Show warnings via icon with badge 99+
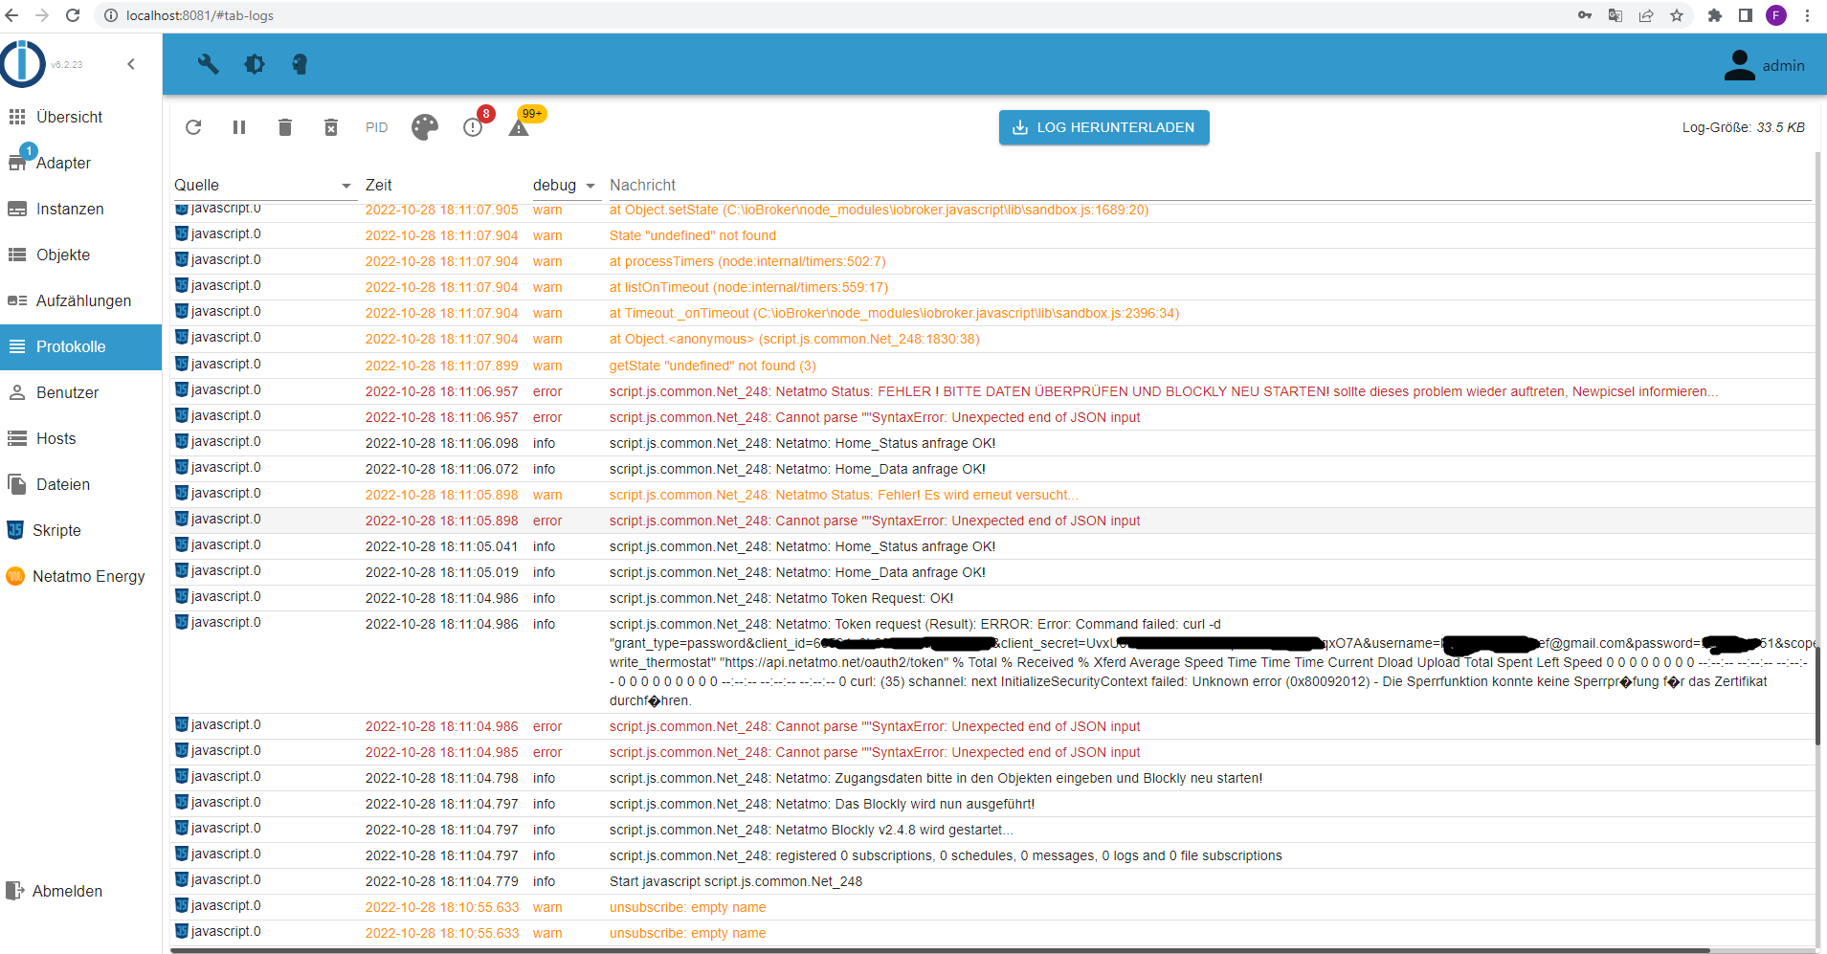Screen dimensions: 1827x954 coord(519,127)
